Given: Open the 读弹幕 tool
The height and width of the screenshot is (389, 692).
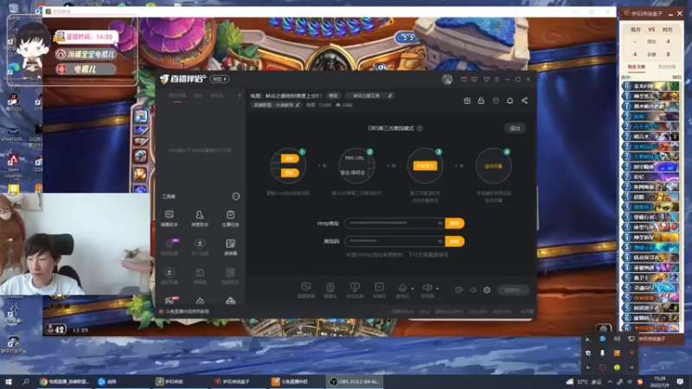Looking at the screenshot, I should coord(230,247).
